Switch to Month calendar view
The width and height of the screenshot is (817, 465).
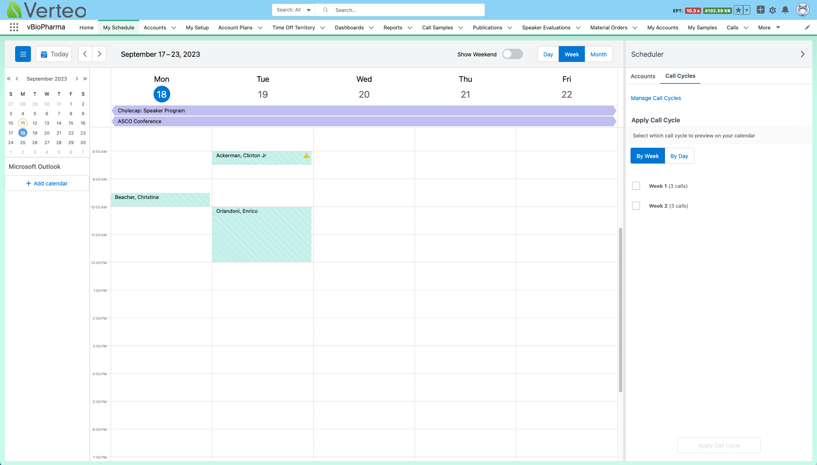coord(598,54)
